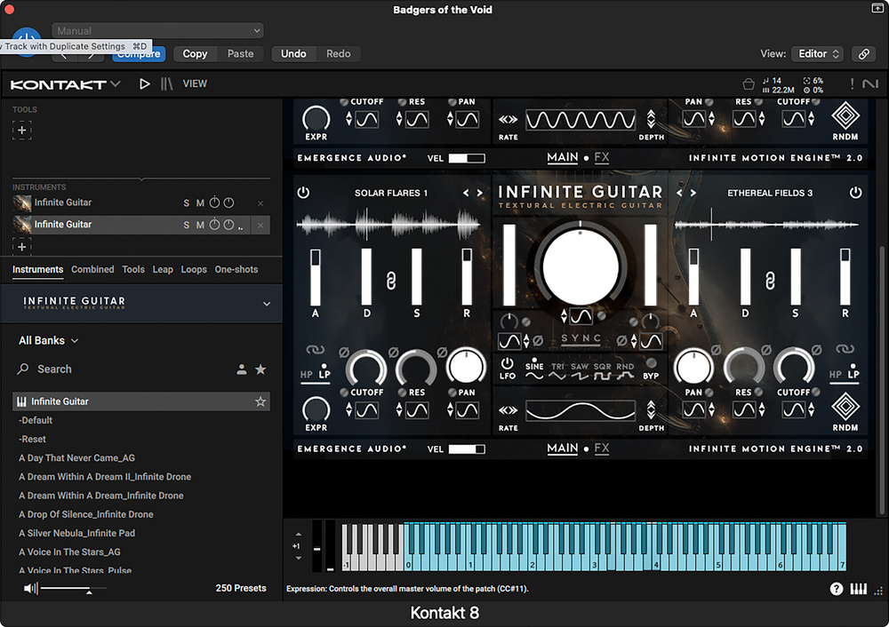Open the help question mark icon
Image resolution: width=889 pixels, height=627 pixels.
point(837,589)
